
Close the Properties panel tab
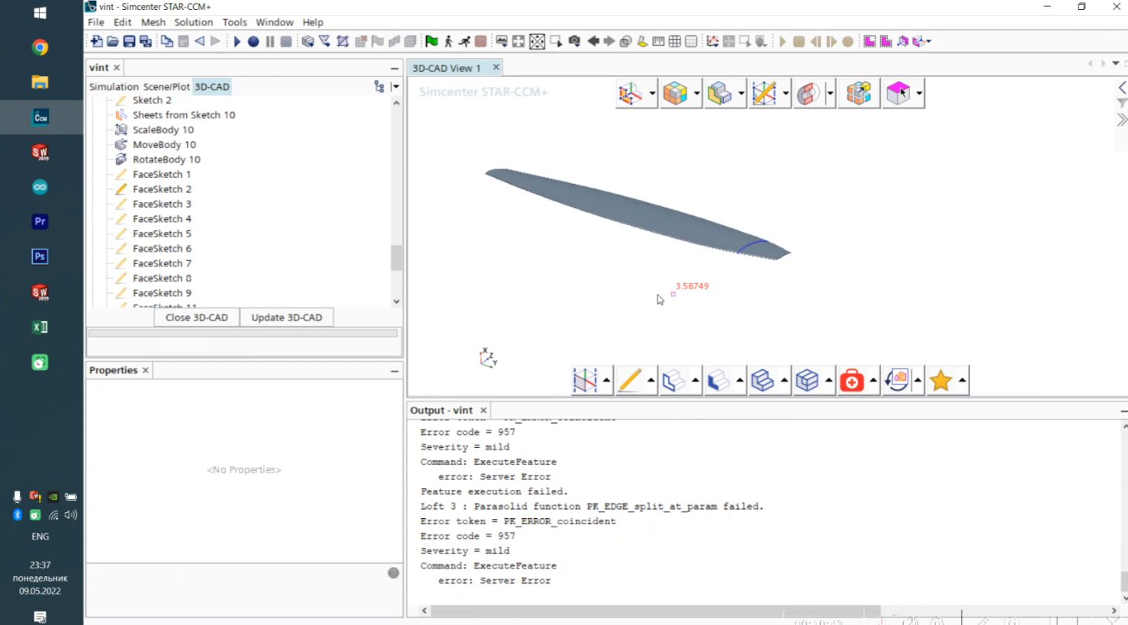[x=146, y=370]
